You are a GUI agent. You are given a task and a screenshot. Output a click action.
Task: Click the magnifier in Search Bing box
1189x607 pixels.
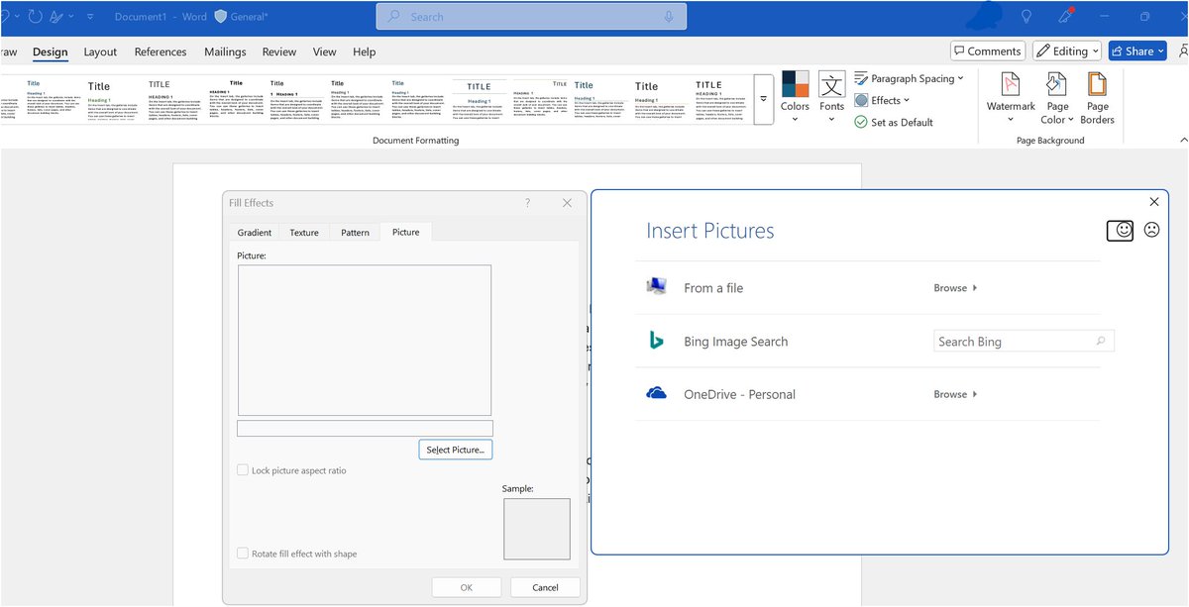point(1101,342)
